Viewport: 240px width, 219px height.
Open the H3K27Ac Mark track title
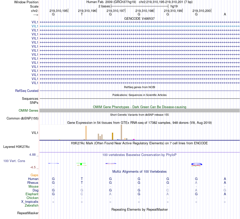coord(139,143)
